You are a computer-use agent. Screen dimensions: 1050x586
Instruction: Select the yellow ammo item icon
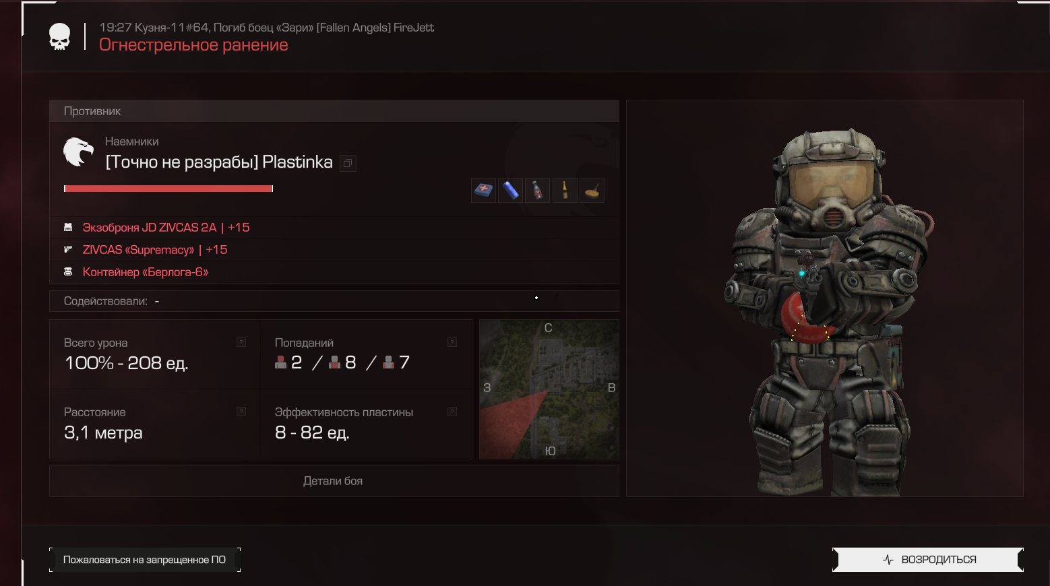[565, 191]
